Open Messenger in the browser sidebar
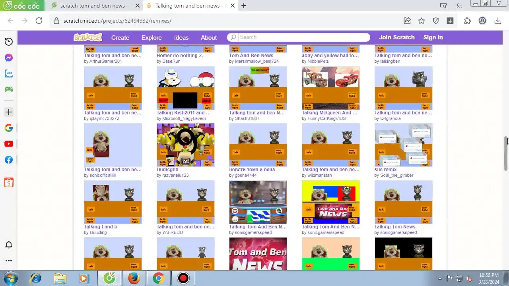 pos(9,58)
